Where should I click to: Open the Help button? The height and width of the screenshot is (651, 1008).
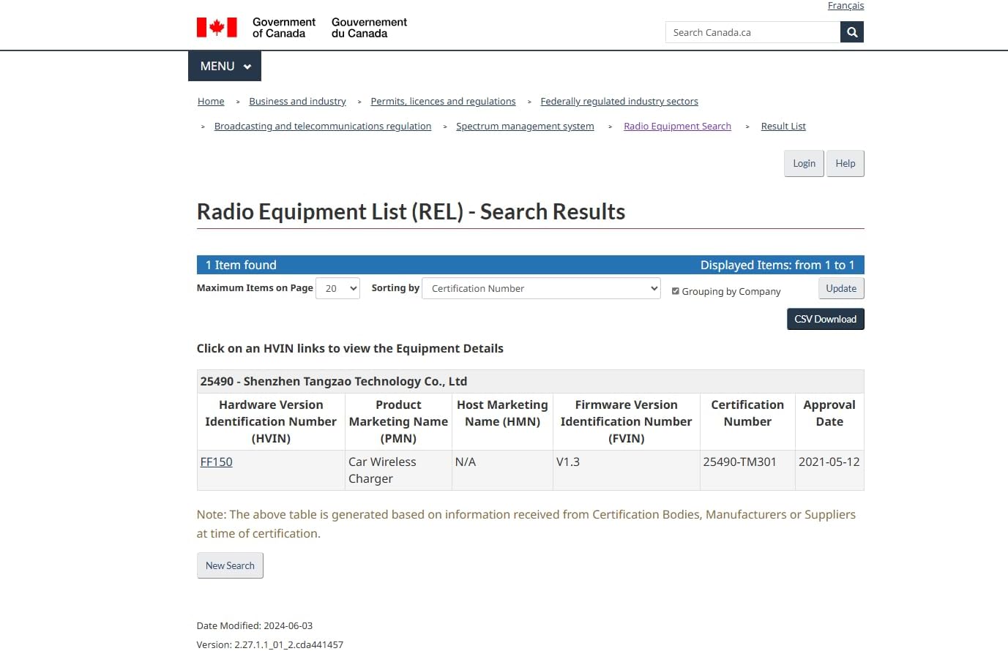coord(845,163)
